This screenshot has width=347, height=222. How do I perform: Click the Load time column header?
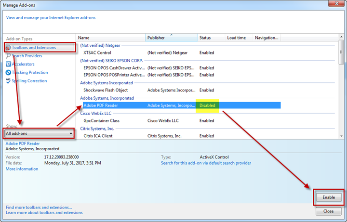pyautogui.click(x=238, y=38)
